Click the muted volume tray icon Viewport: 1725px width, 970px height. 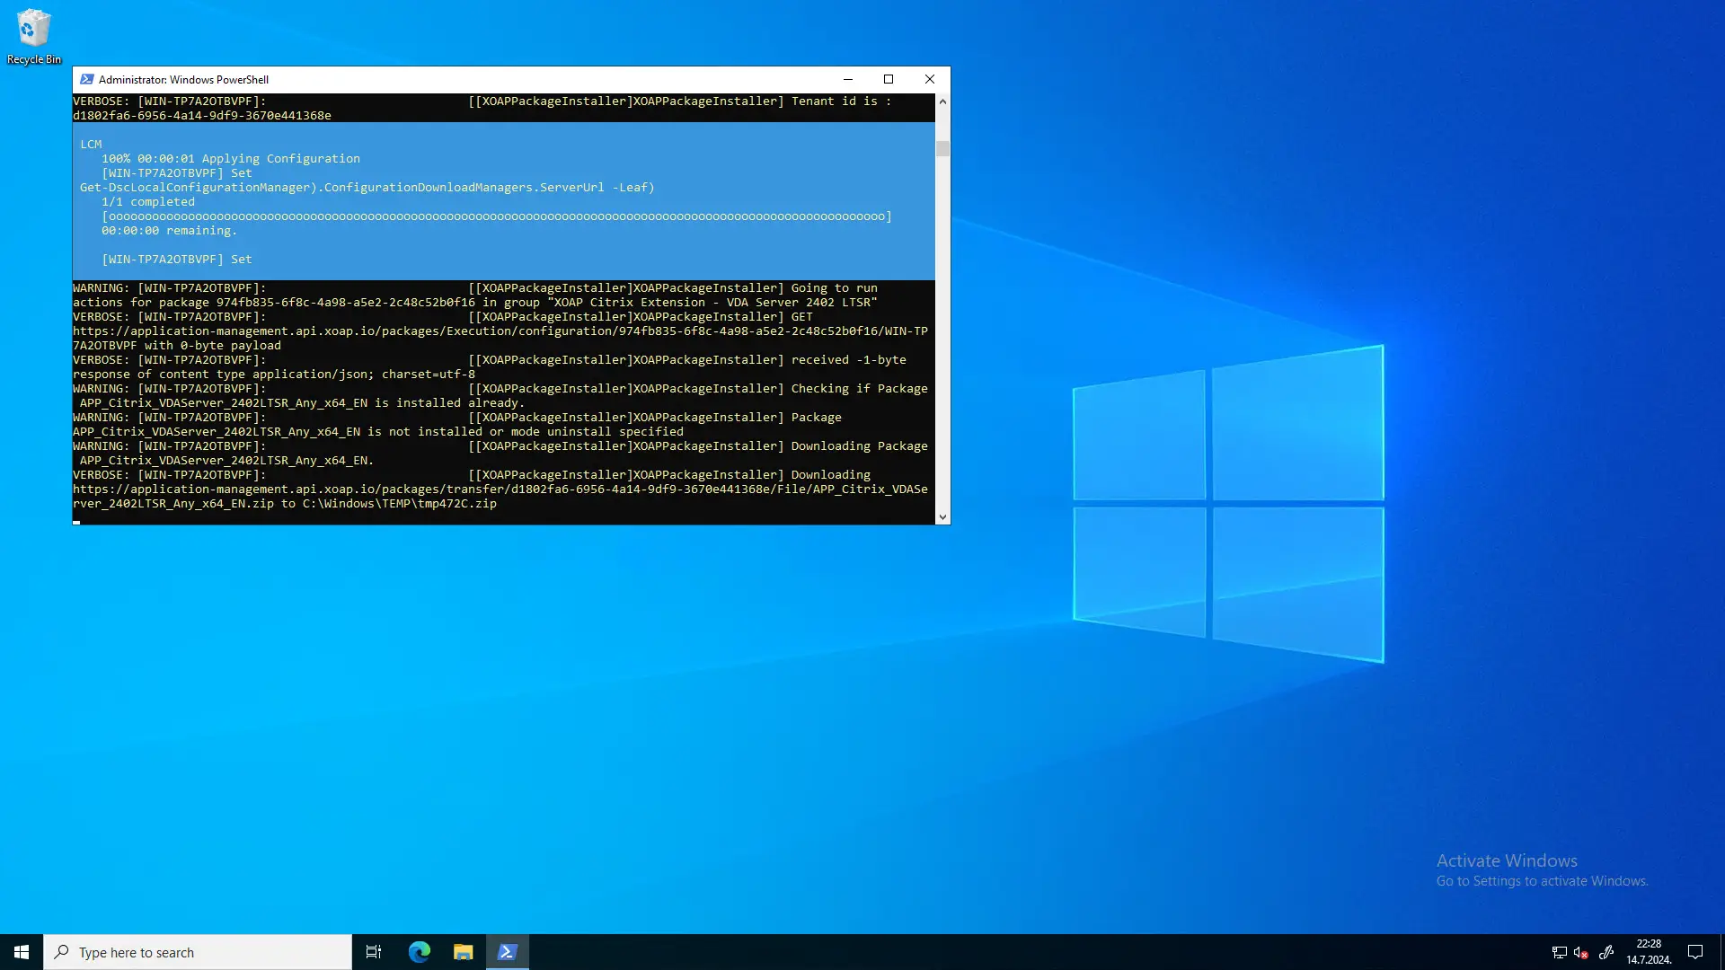pyautogui.click(x=1582, y=952)
